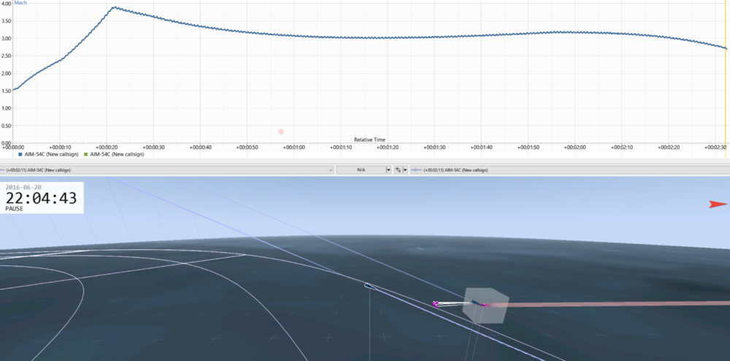Click the +00:00:20 time axis tick

pyautogui.click(x=107, y=147)
